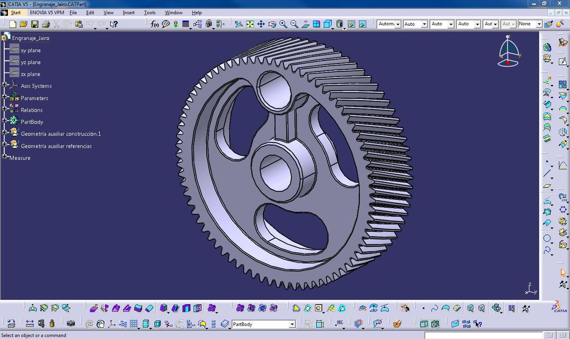
Task: Click the Point creation icon
Action: tap(547, 161)
